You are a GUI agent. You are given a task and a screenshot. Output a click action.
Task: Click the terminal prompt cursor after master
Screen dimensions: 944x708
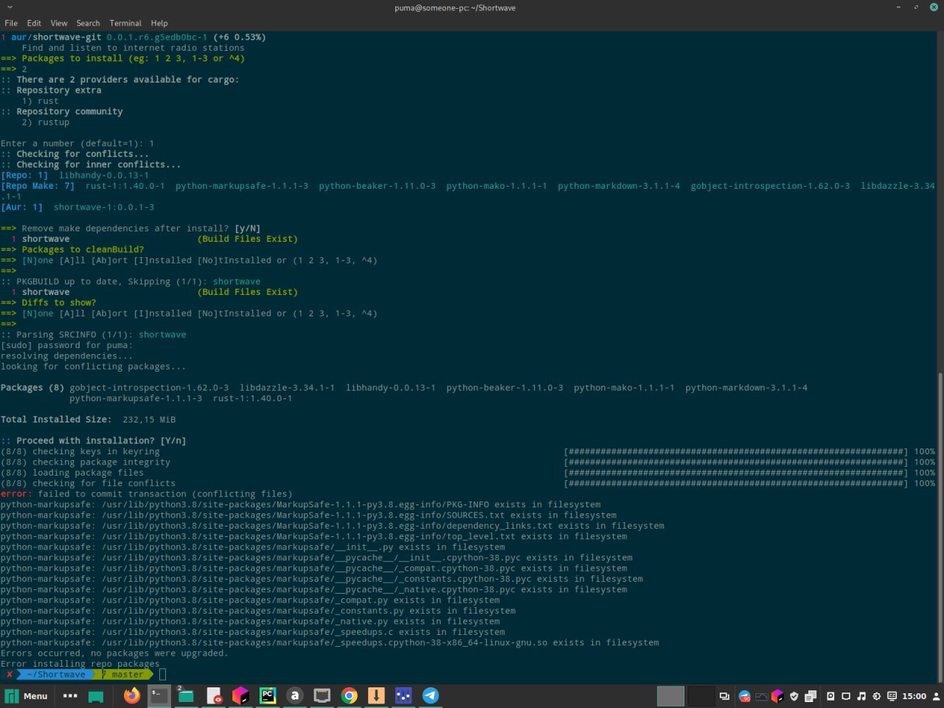pos(162,674)
